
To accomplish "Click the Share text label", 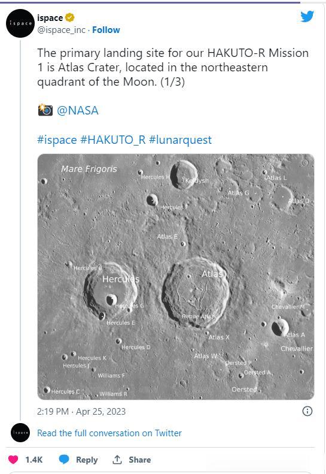I will [x=140, y=460].
